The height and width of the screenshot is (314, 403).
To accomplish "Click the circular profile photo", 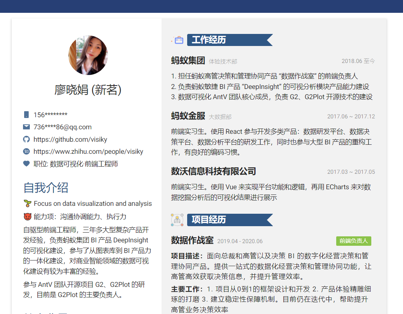I will 88,55.
